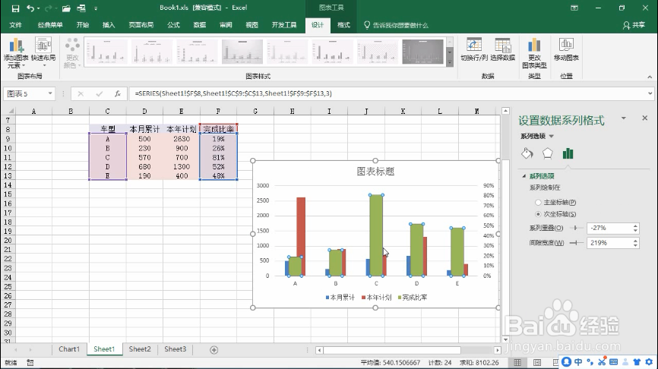
Task: Select secondary axis radio button
Action: 538,214
